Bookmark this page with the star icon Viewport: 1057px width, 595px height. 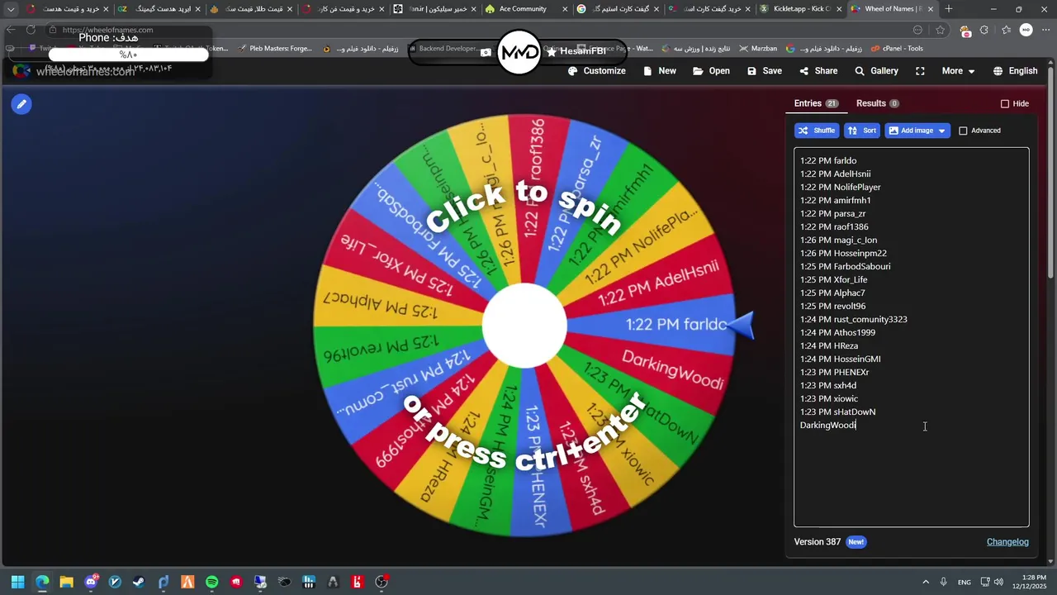click(940, 30)
